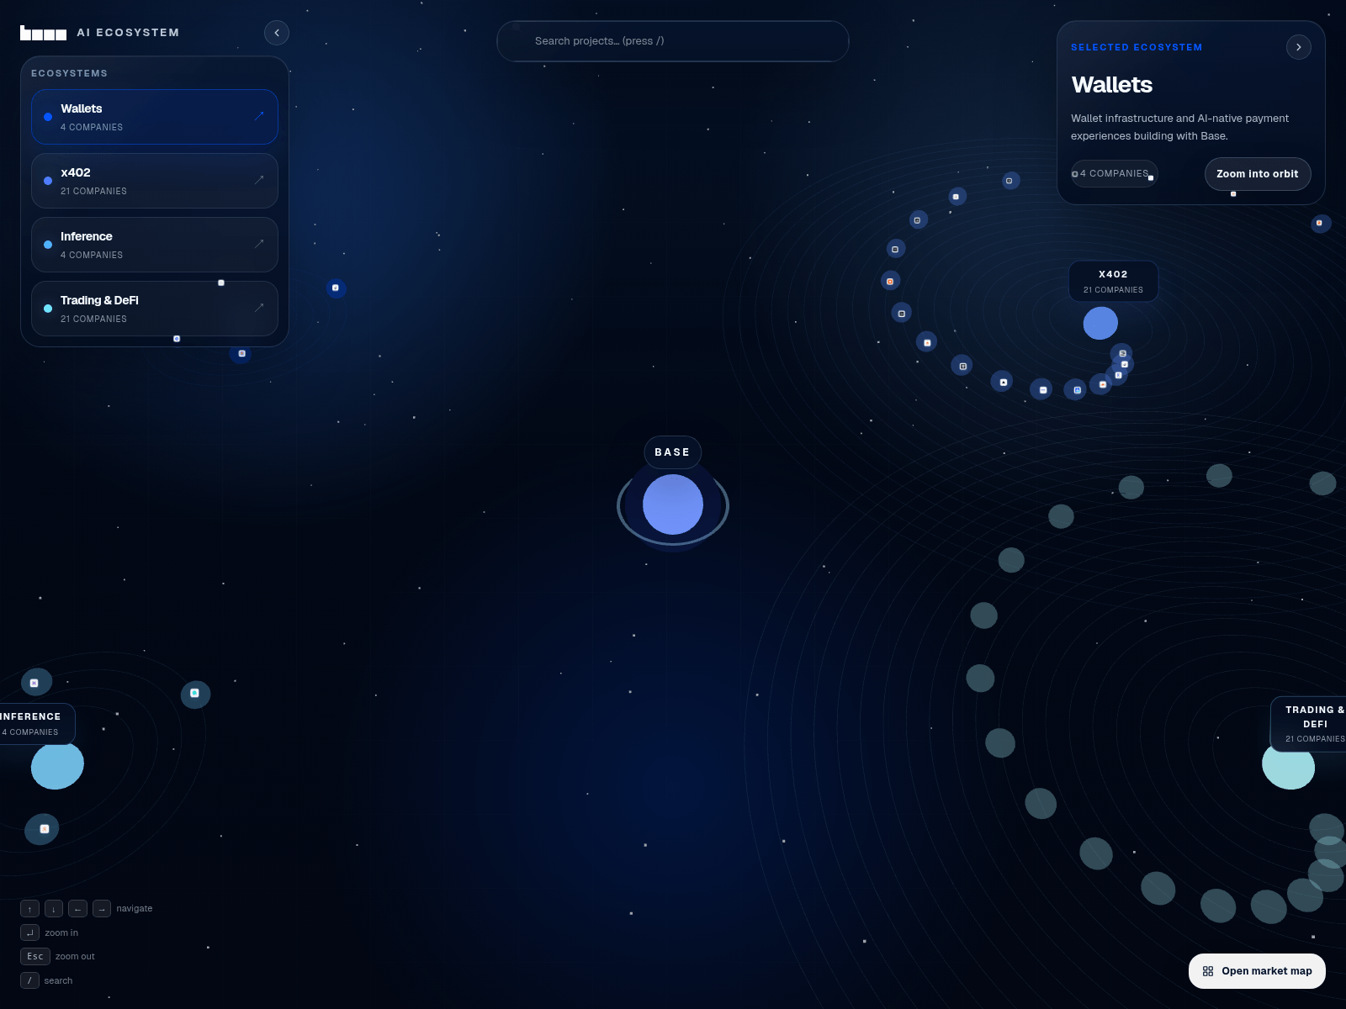Focus the Search projects field

pos(673,41)
